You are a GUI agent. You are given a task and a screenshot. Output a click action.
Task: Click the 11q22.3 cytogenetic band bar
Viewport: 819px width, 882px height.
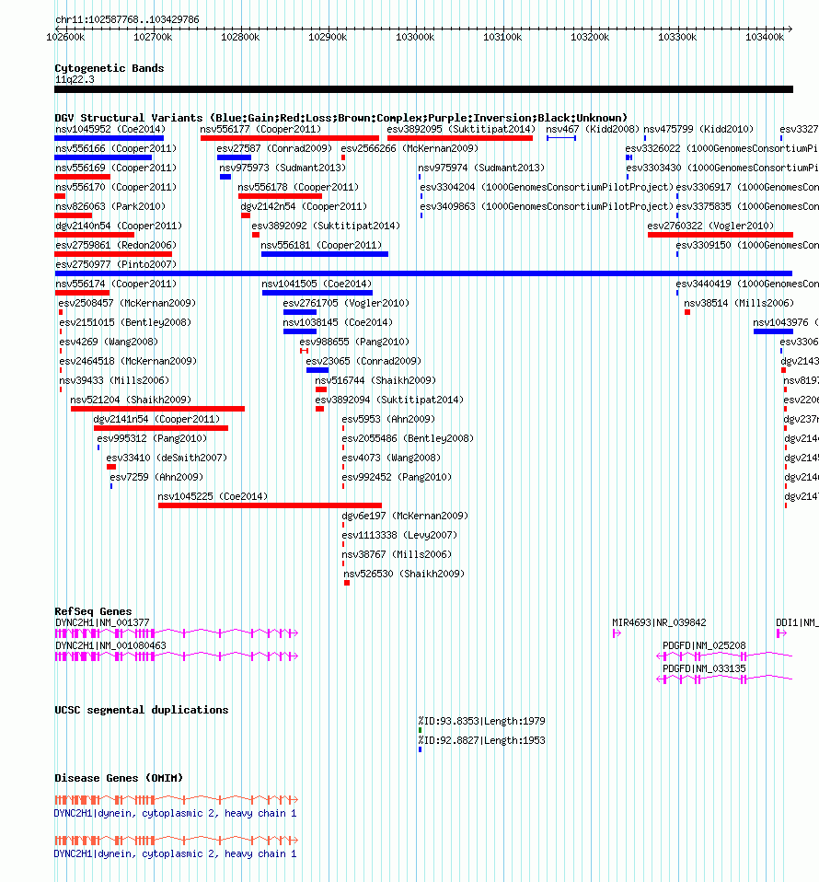[x=424, y=89]
